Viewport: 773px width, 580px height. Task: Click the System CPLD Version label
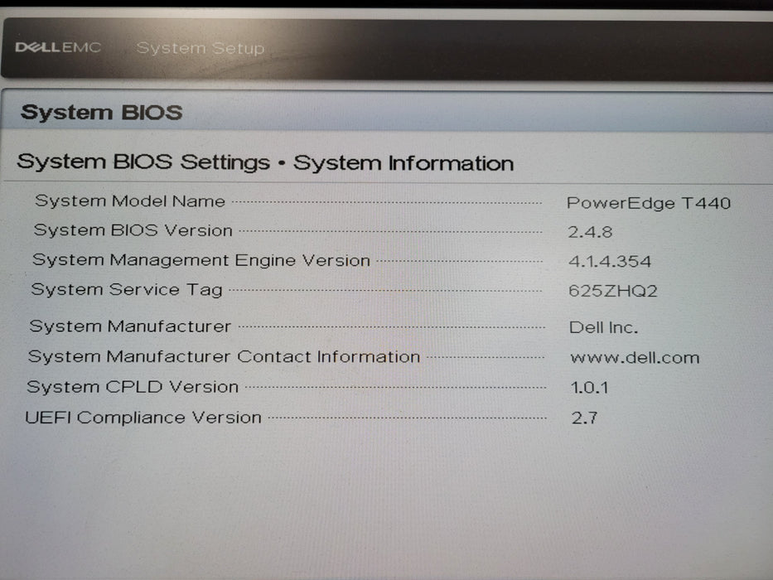(133, 387)
